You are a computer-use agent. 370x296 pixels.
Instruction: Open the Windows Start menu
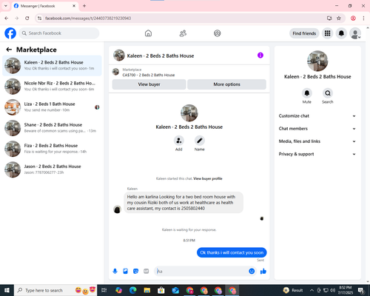7,290
